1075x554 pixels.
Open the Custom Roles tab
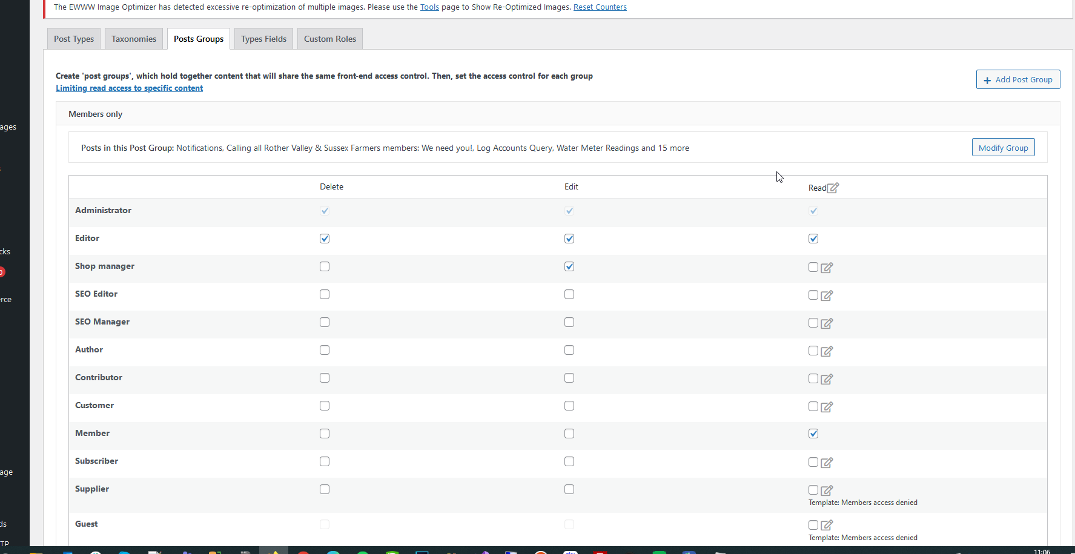pyautogui.click(x=330, y=39)
